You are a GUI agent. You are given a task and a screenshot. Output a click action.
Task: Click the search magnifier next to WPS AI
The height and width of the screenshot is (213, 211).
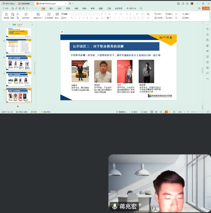coord(141,8)
